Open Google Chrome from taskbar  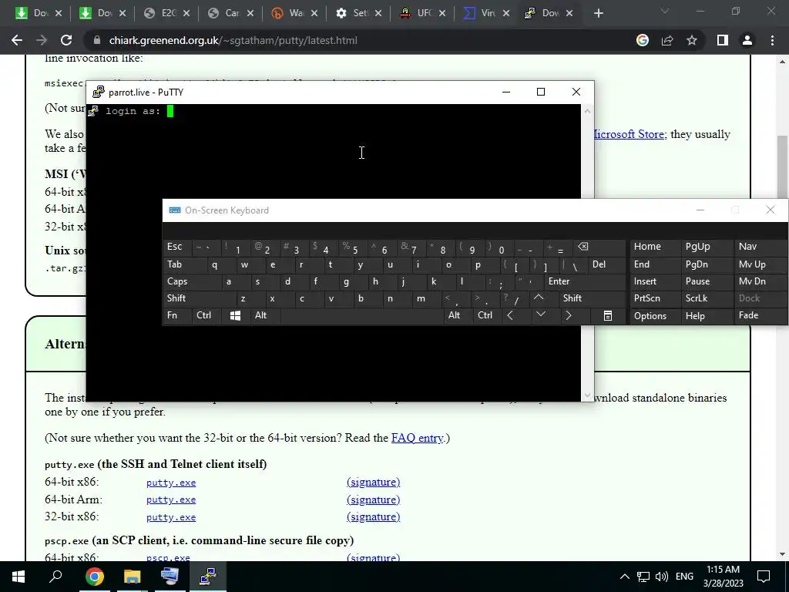pyautogui.click(x=95, y=577)
